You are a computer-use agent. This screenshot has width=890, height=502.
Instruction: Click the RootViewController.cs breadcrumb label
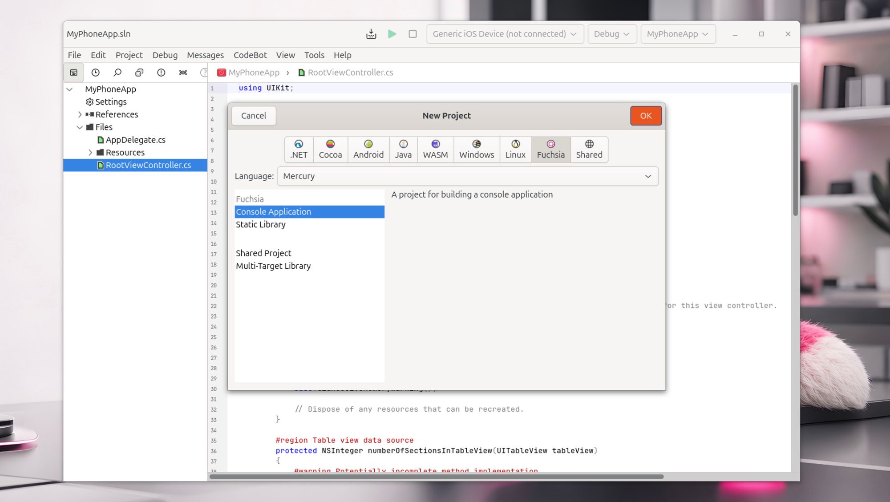[350, 73]
